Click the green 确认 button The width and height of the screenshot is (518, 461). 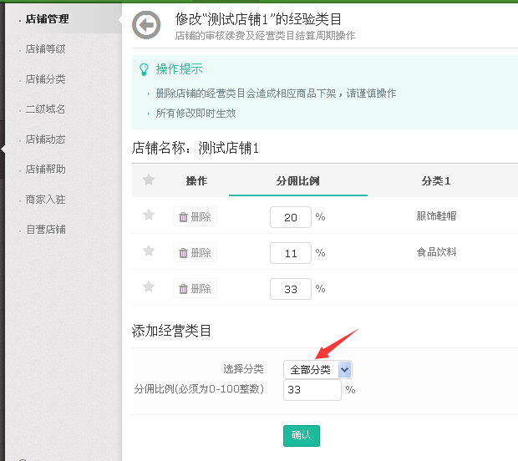301,435
